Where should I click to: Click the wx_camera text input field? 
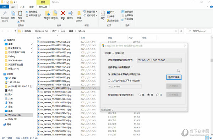pos(125,86)
